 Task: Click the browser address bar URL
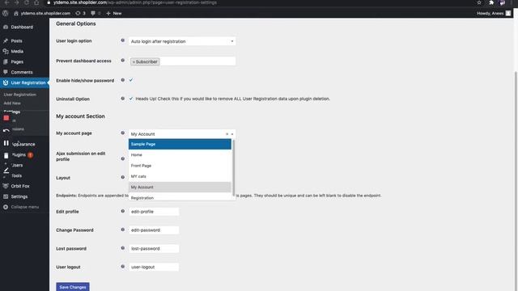(135, 2)
